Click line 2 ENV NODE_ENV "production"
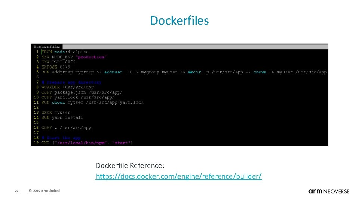 point(74,57)
